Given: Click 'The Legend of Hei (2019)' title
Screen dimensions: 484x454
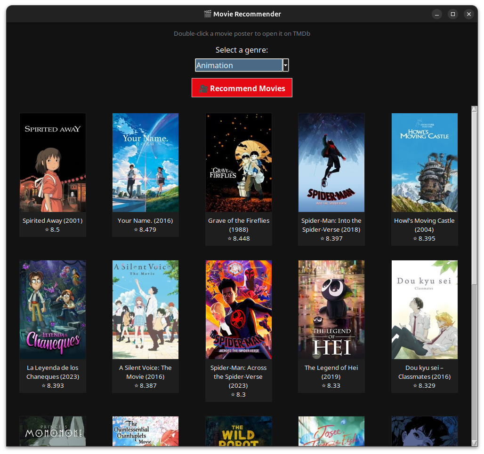Looking at the screenshot, I should click(x=331, y=372).
